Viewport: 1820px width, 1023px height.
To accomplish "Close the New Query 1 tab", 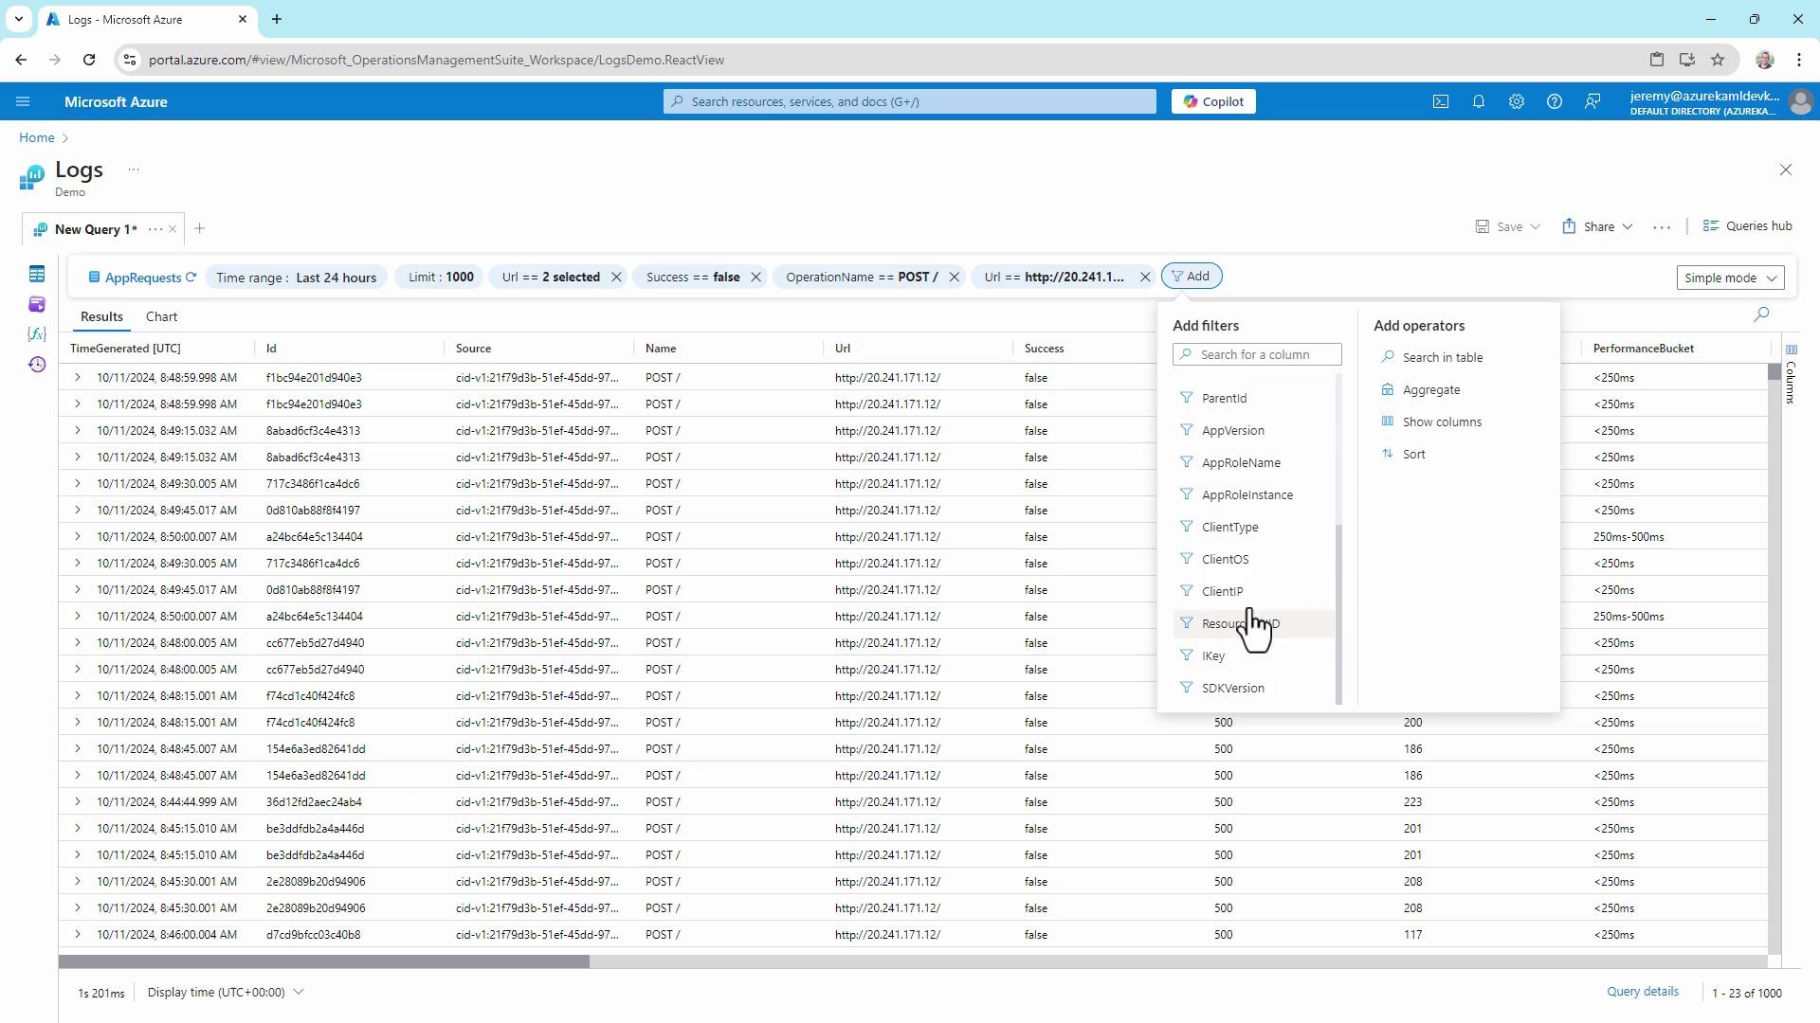I will 173,229.
